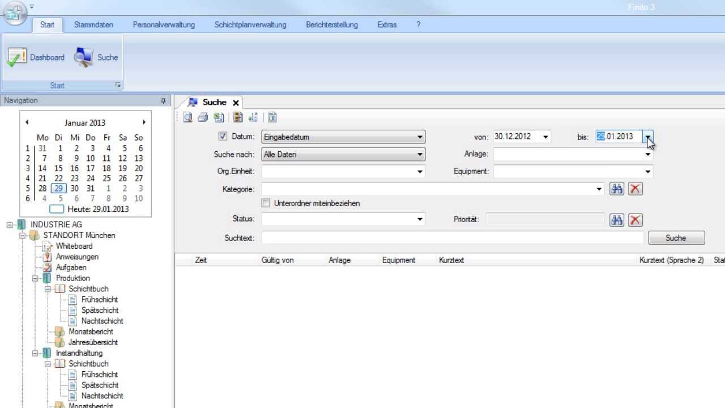Collapse the STANDORT München node
Viewport: 725px width, 408px height.
pyautogui.click(x=23, y=235)
